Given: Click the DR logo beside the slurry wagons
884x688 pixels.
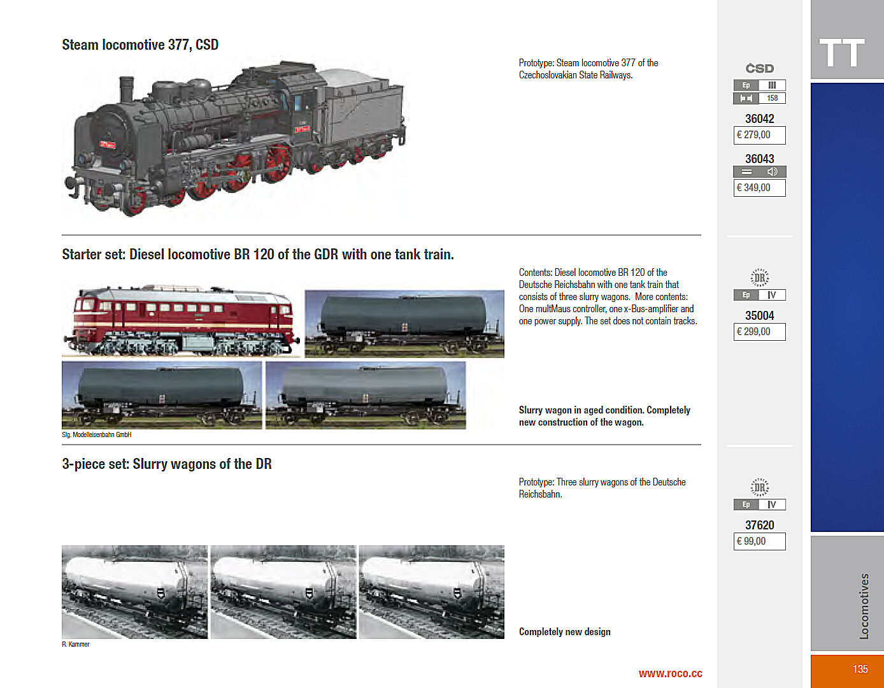Looking at the screenshot, I should coord(759,487).
